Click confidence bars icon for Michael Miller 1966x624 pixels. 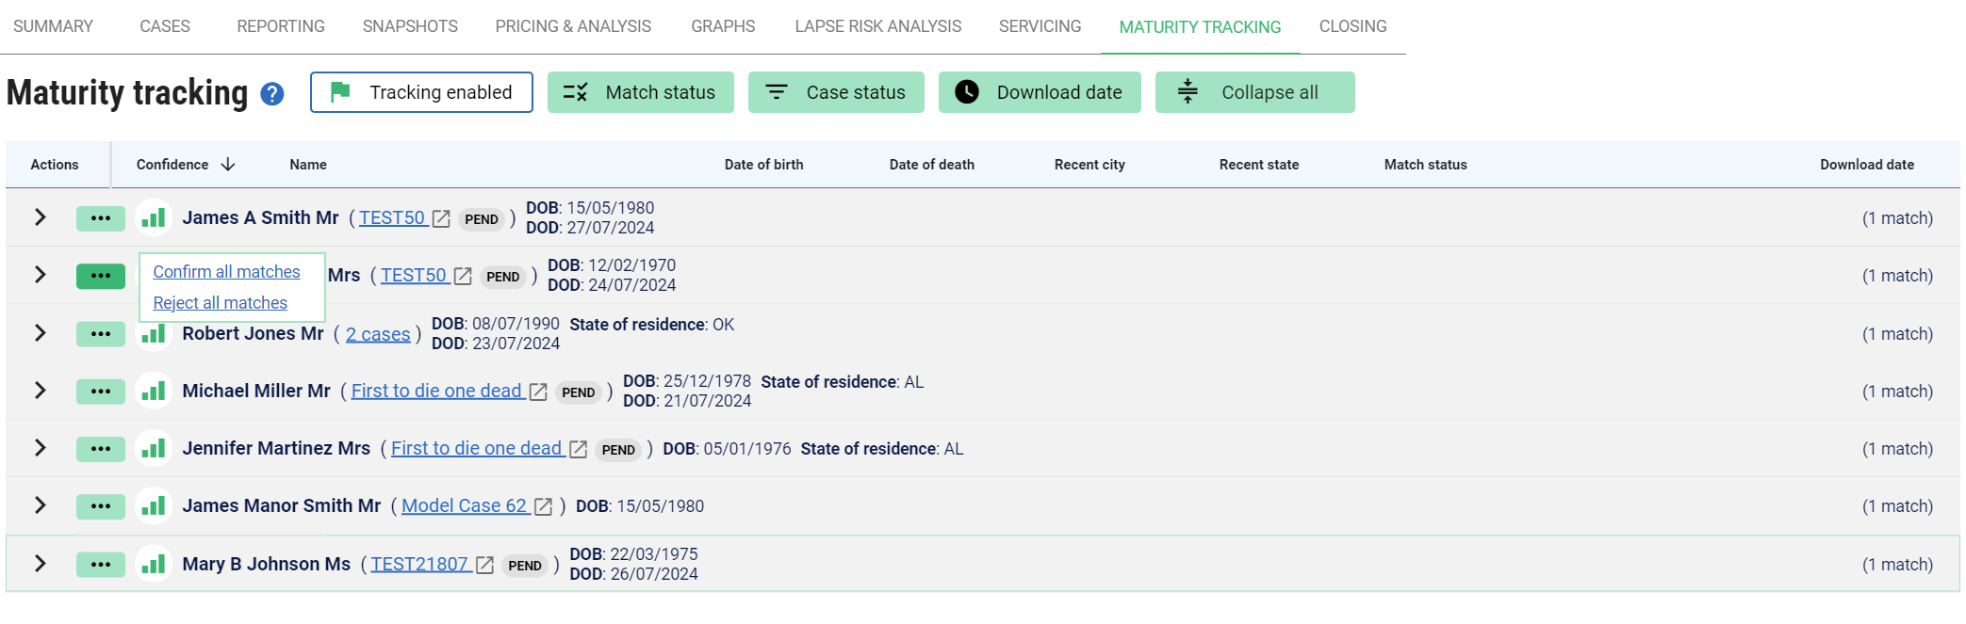click(x=153, y=392)
